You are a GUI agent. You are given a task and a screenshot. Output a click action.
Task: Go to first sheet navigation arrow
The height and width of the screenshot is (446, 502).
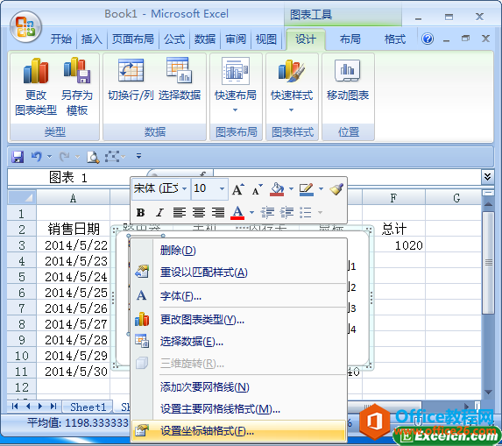point(15,407)
